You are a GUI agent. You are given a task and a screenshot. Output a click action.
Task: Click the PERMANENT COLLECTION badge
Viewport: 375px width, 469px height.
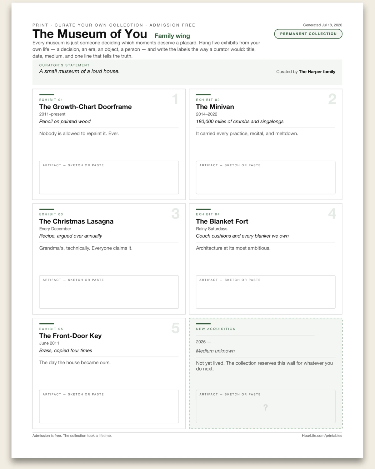(308, 34)
